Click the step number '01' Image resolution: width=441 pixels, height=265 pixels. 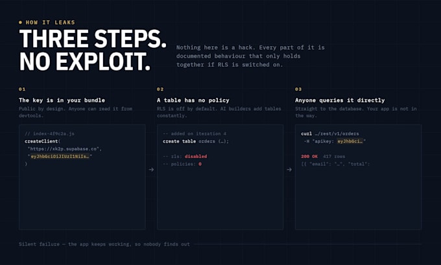pos(22,89)
